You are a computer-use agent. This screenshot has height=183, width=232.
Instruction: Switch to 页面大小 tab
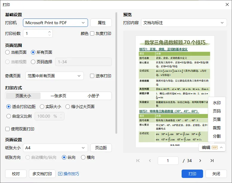coord(23,96)
